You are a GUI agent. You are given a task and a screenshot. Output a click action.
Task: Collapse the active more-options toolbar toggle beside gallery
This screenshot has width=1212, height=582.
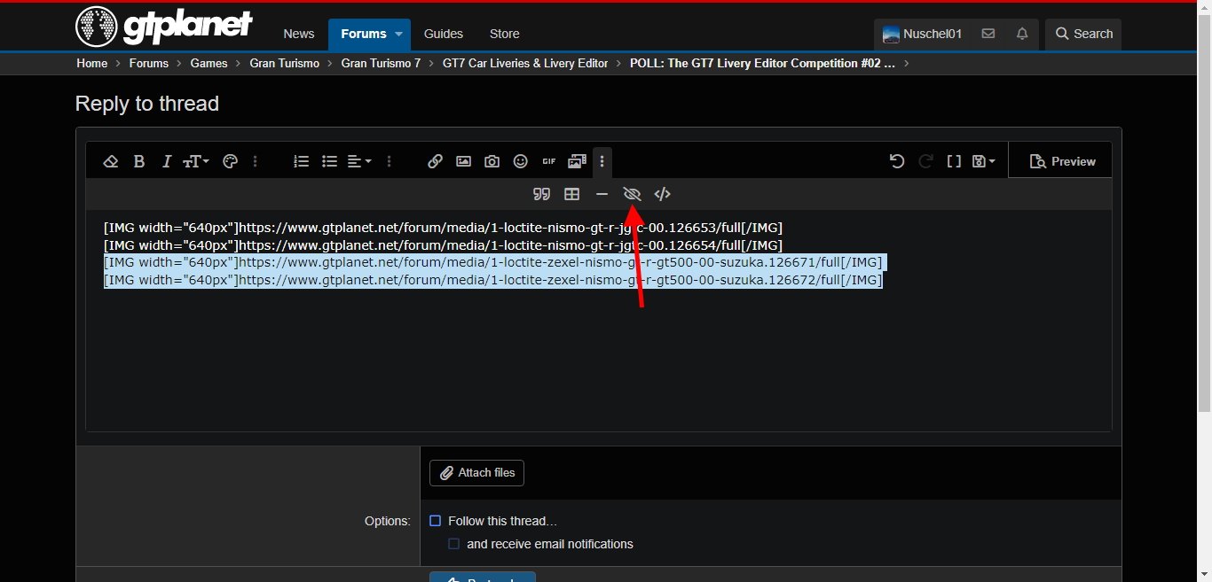point(602,161)
